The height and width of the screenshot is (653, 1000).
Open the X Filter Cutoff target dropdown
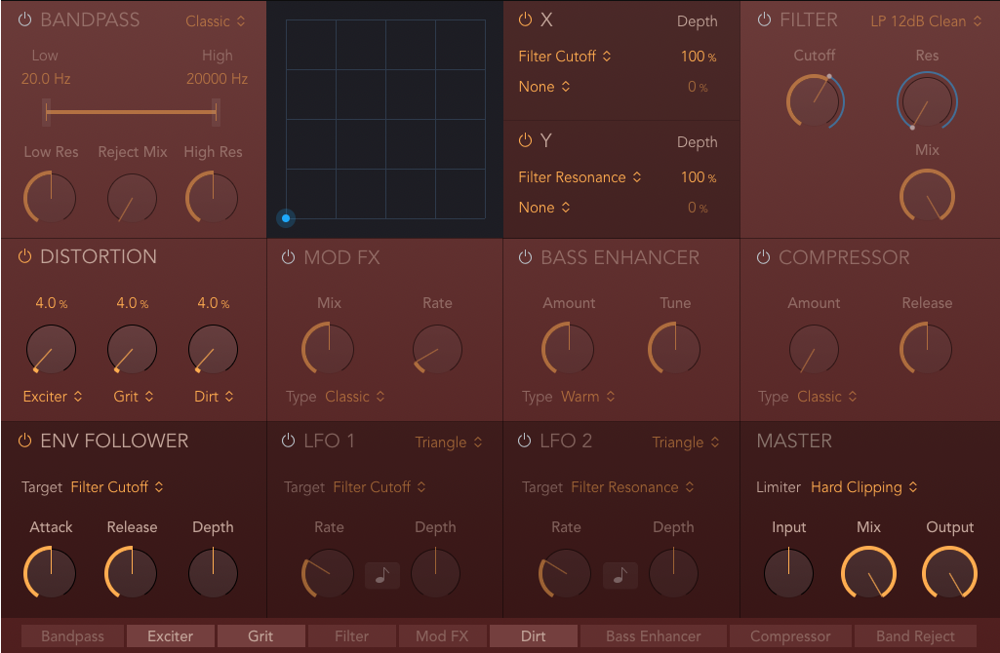click(x=565, y=57)
